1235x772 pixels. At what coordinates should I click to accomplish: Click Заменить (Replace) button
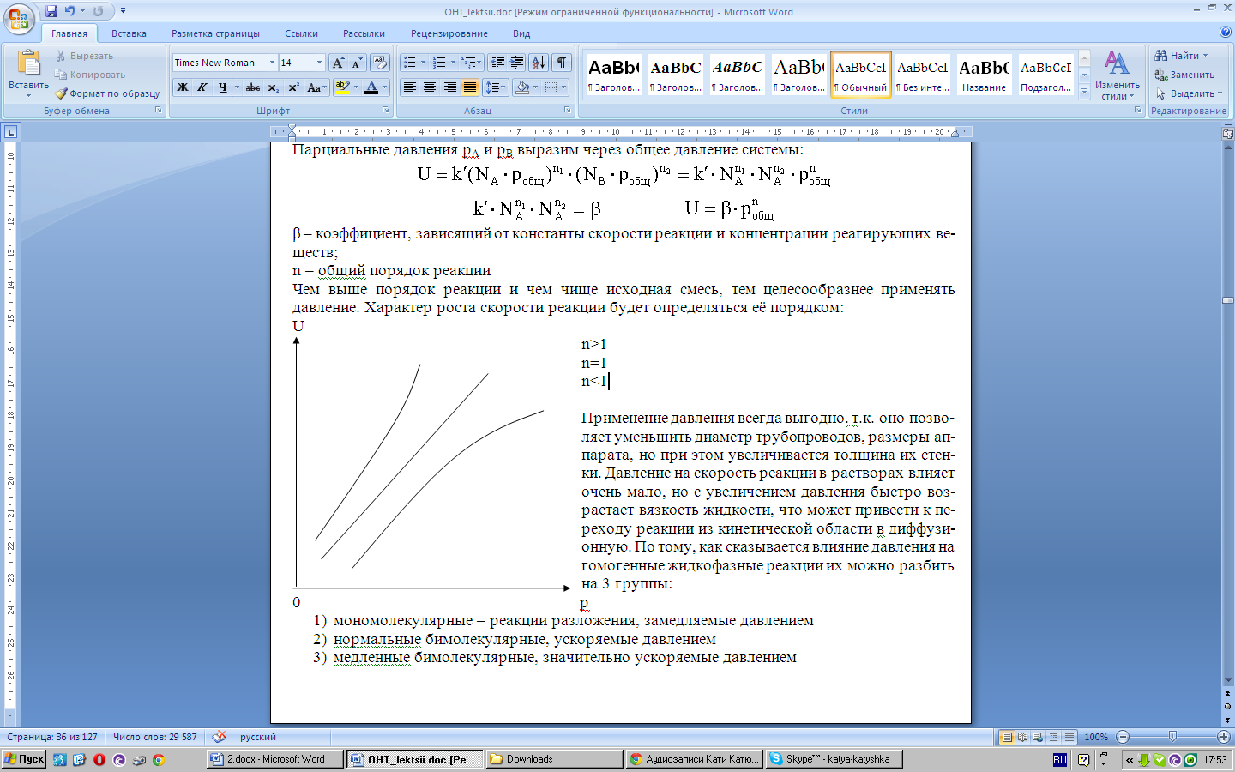pyautogui.click(x=1184, y=75)
